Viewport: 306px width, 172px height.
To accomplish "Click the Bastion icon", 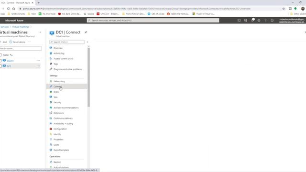I will (51, 162).
